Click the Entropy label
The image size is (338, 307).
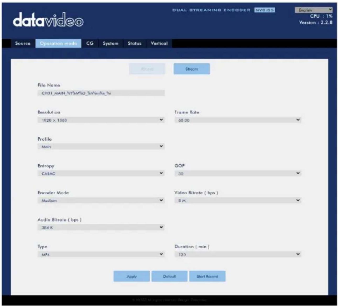click(46, 166)
